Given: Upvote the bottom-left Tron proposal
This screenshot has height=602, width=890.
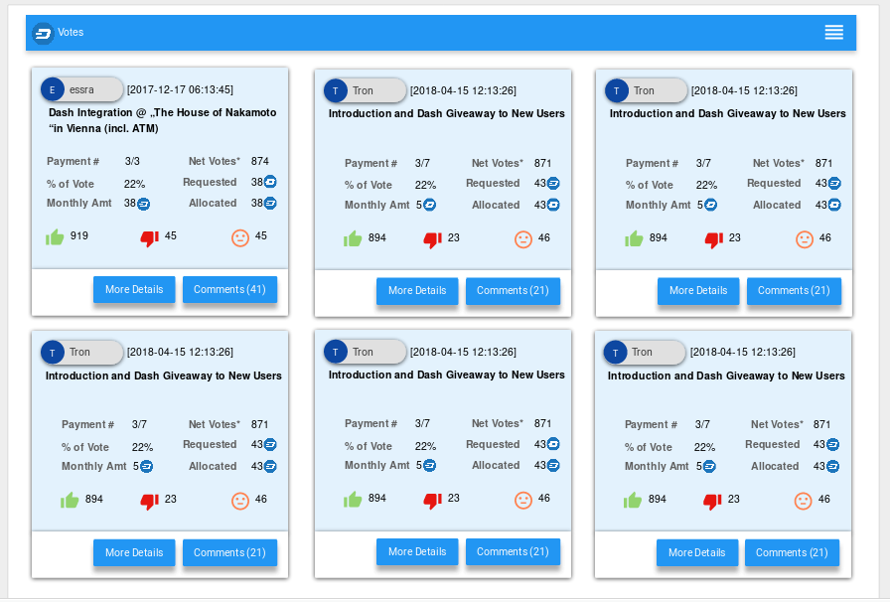Looking at the screenshot, I should point(70,501).
